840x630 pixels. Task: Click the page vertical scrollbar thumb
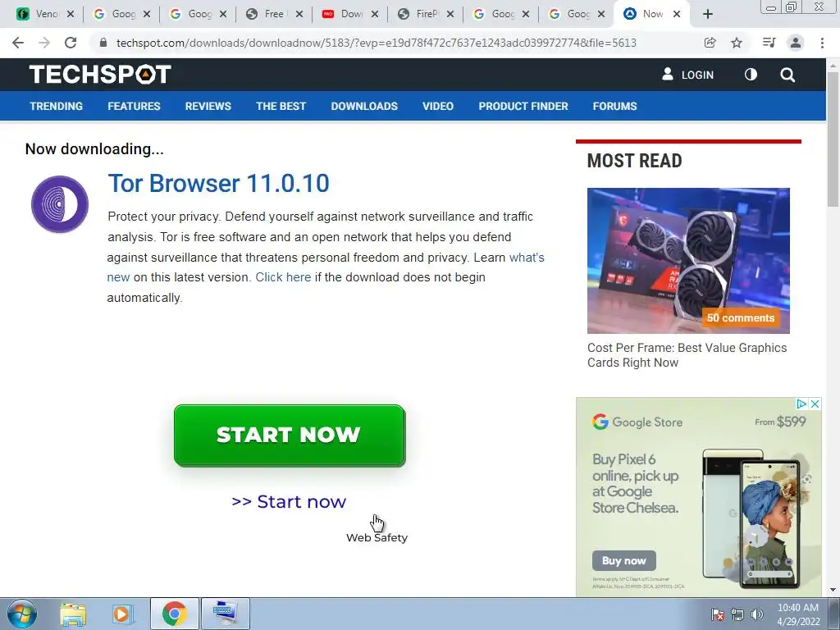click(833, 139)
